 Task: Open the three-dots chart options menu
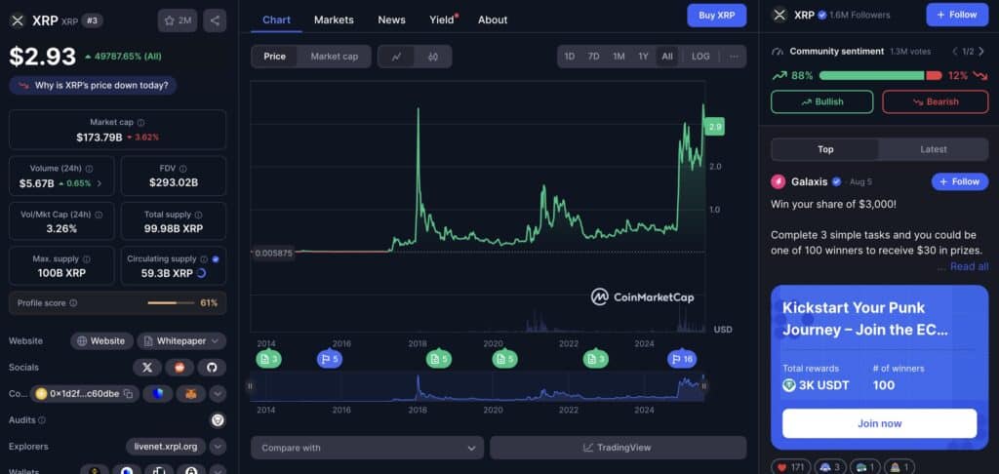734,56
